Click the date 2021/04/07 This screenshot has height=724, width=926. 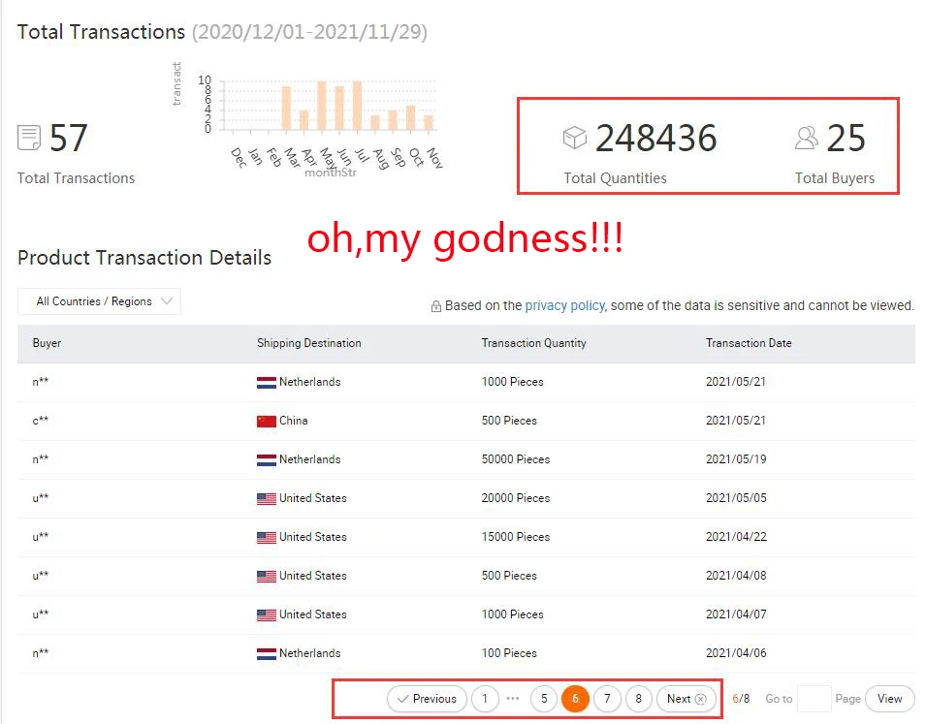pos(736,614)
